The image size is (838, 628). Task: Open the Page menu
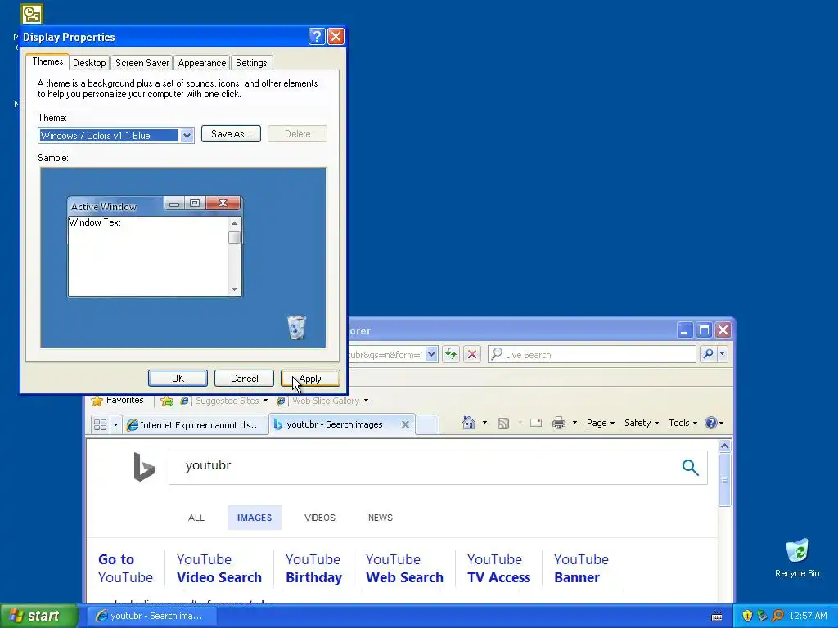tap(600, 423)
